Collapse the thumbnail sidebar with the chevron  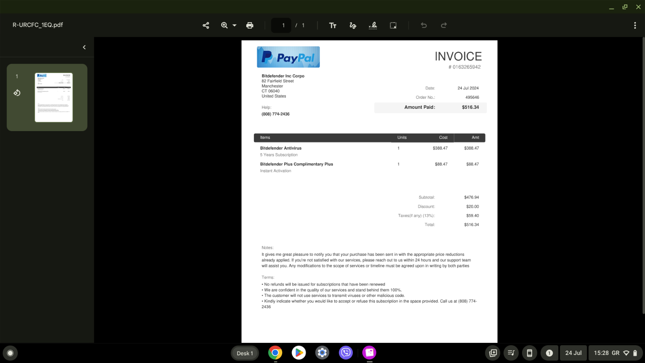pyautogui.click(x=84, y=47)
